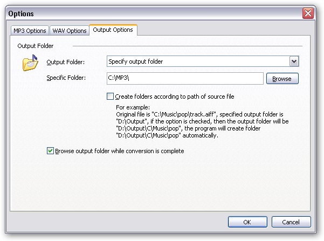Click the Output Folder group heading

36,46
